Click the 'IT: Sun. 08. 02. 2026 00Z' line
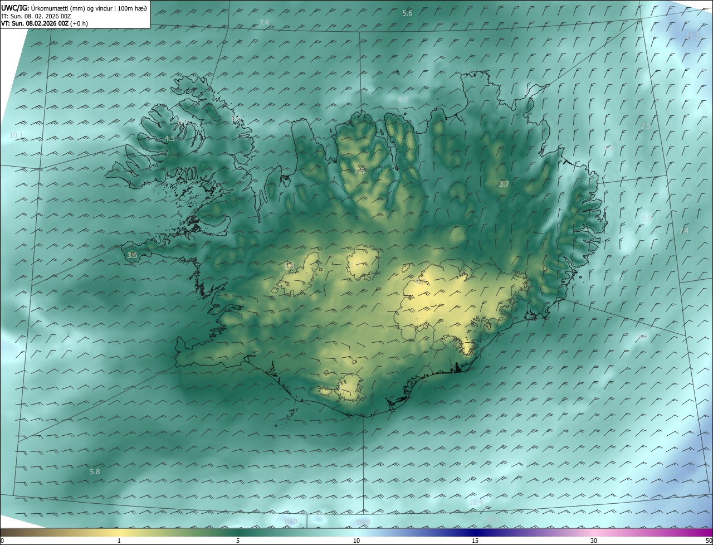 [x=36, y=16]
